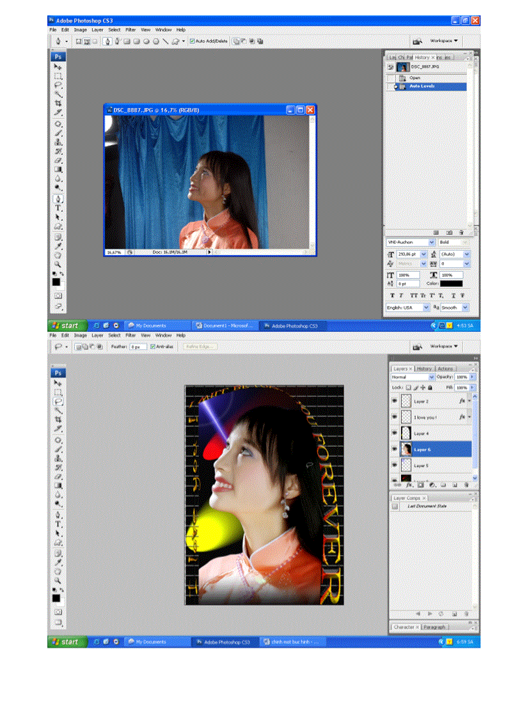The image size is (522, 718).
Task: Open the foreground color swatch
Action: pos(56,282)
